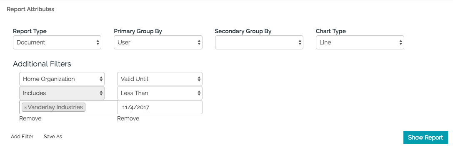
Task: Click the Show Report button
Action: 425,137
